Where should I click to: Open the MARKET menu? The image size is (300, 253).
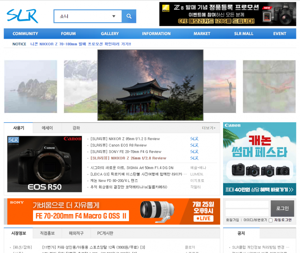coord(202,34)
